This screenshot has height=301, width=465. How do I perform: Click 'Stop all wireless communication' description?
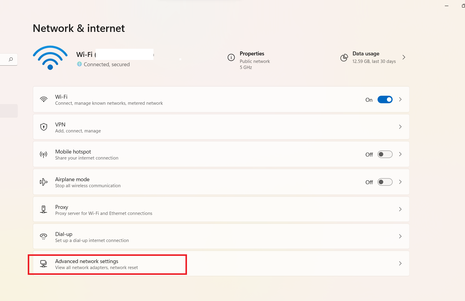click(88, 186)
